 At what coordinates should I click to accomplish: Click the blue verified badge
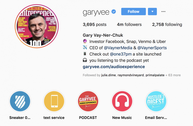(x=114, y=12)
